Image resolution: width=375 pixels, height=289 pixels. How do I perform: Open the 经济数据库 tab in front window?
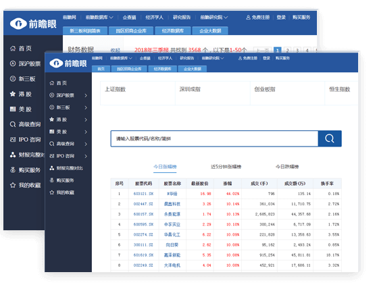pyautogui.click(x=162, y=69)
